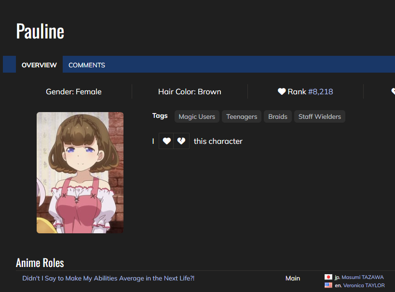The height and width of the screenshot is (292, 395).
Task: Click the partially visible heart icon at right edge
Action: tap(393, 91)
